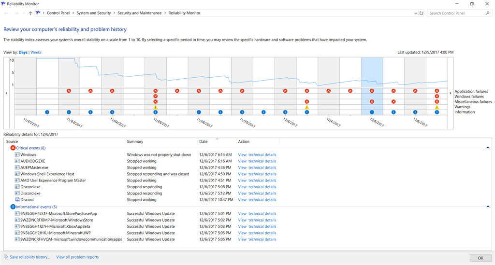The image size is (495, 265).
Task: Click the OK button
Action: click(480, 258)
